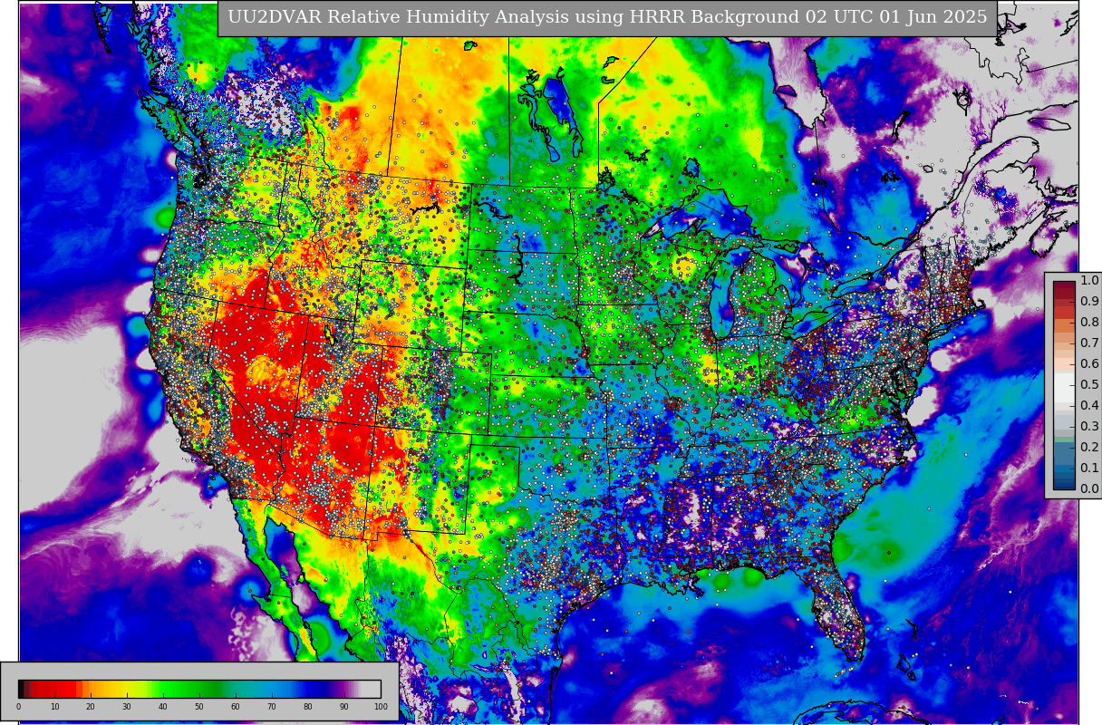
Task: Click the 0.2 label on right colorbar
Action: click(1090, 447)
